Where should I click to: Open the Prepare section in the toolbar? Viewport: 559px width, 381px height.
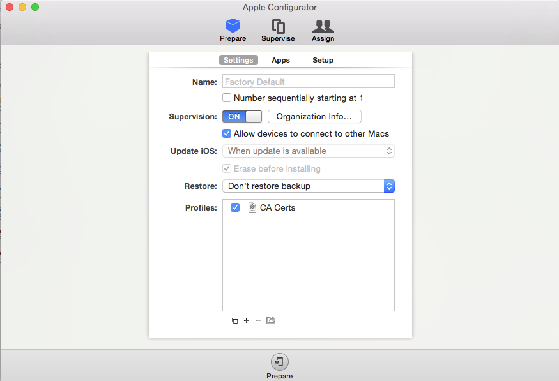pyautogui.click(x=233, y=30)
